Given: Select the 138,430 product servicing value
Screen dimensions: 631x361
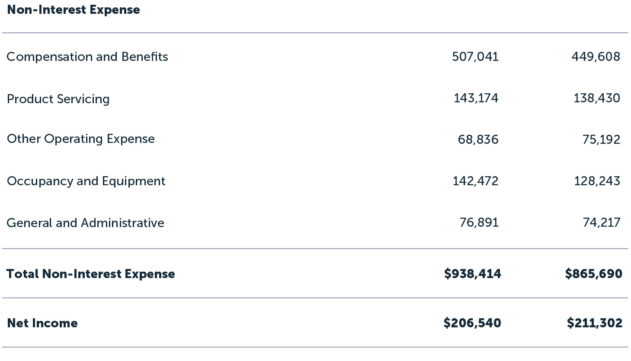Looking at the screenshot, I should 596,98.
